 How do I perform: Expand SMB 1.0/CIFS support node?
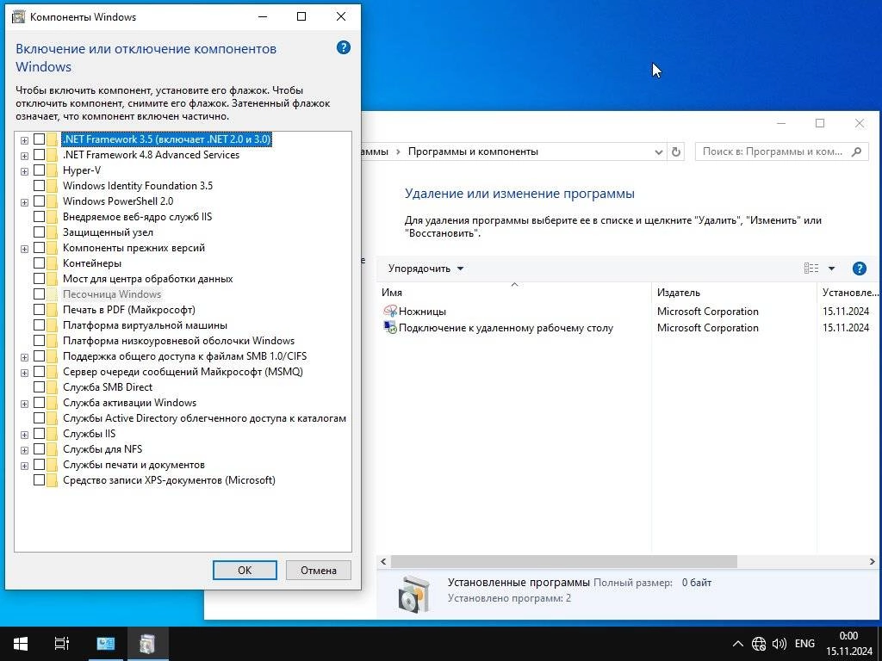click(24, 357)
